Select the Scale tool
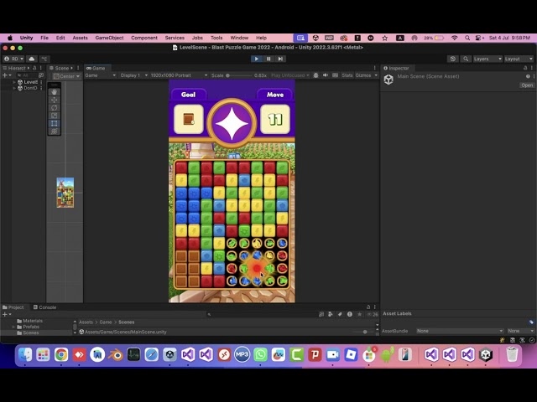Screen dimensions: 537x402 (x=54, y=116)
